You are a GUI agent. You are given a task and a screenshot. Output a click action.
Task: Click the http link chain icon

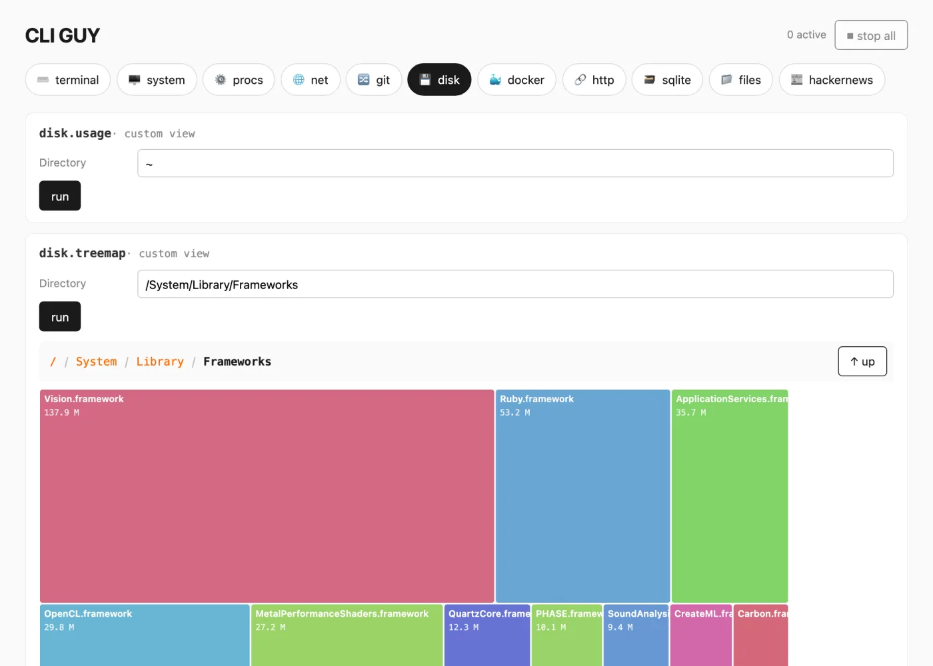[580, 80]
